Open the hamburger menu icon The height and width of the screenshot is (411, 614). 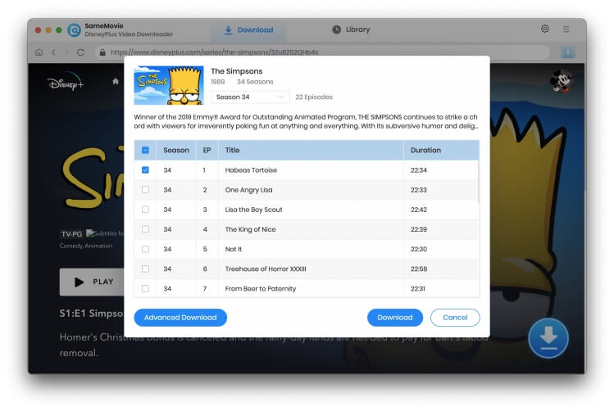(x=566, y=29)
